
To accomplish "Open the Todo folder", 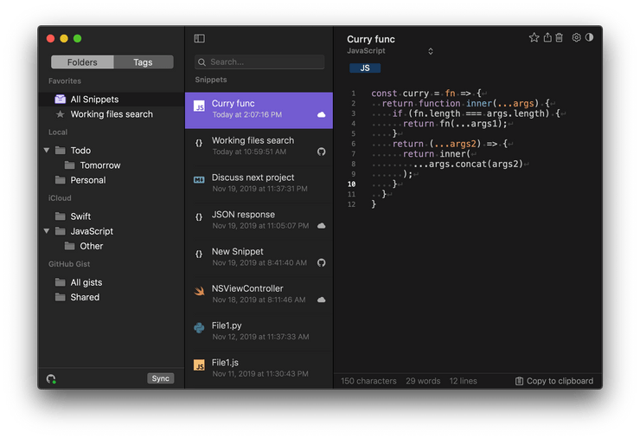I will (x=111, y=151).
